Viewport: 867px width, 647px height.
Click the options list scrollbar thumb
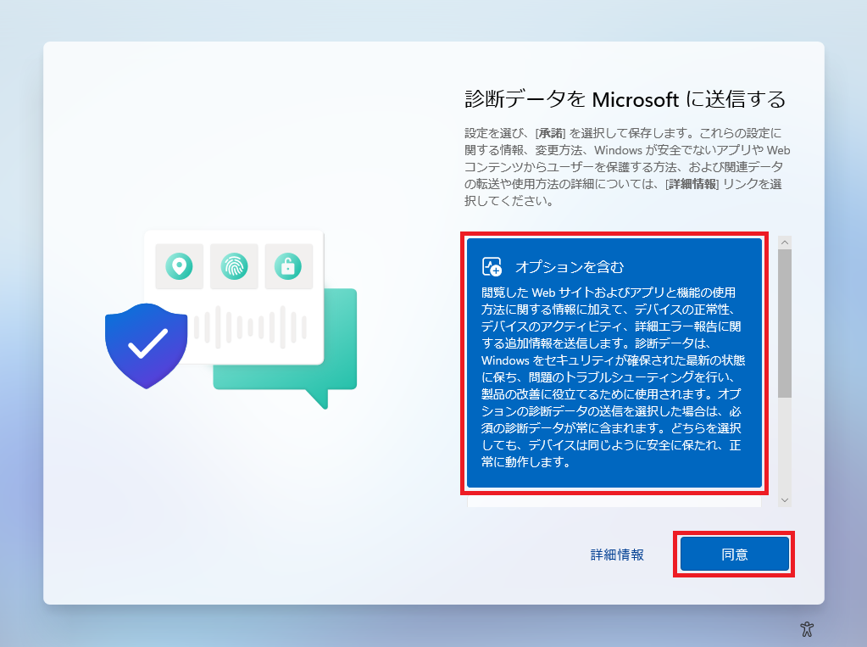tap(785, 323)
